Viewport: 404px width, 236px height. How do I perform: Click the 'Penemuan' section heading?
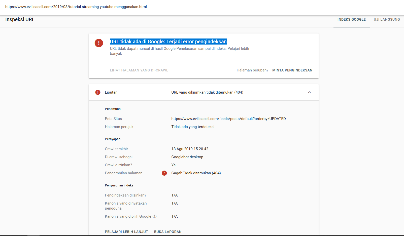[113, 109]
